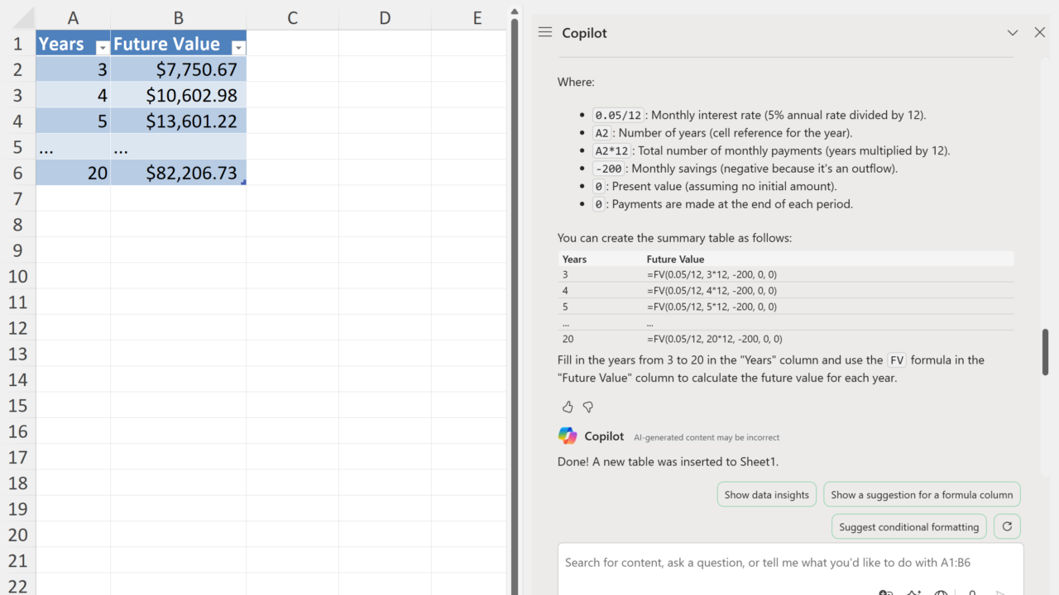Click the 'A2*12' code chip in Copilot

tap(612, 150)
